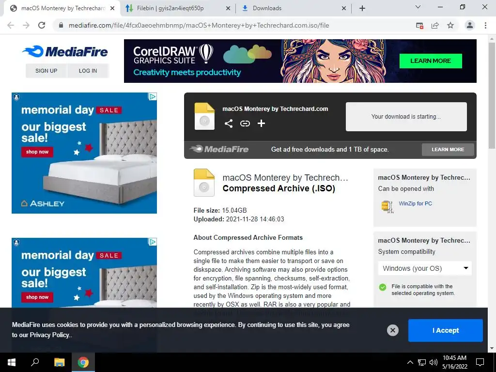Go forward with the browser forward arrow

[x=26, y=25]
